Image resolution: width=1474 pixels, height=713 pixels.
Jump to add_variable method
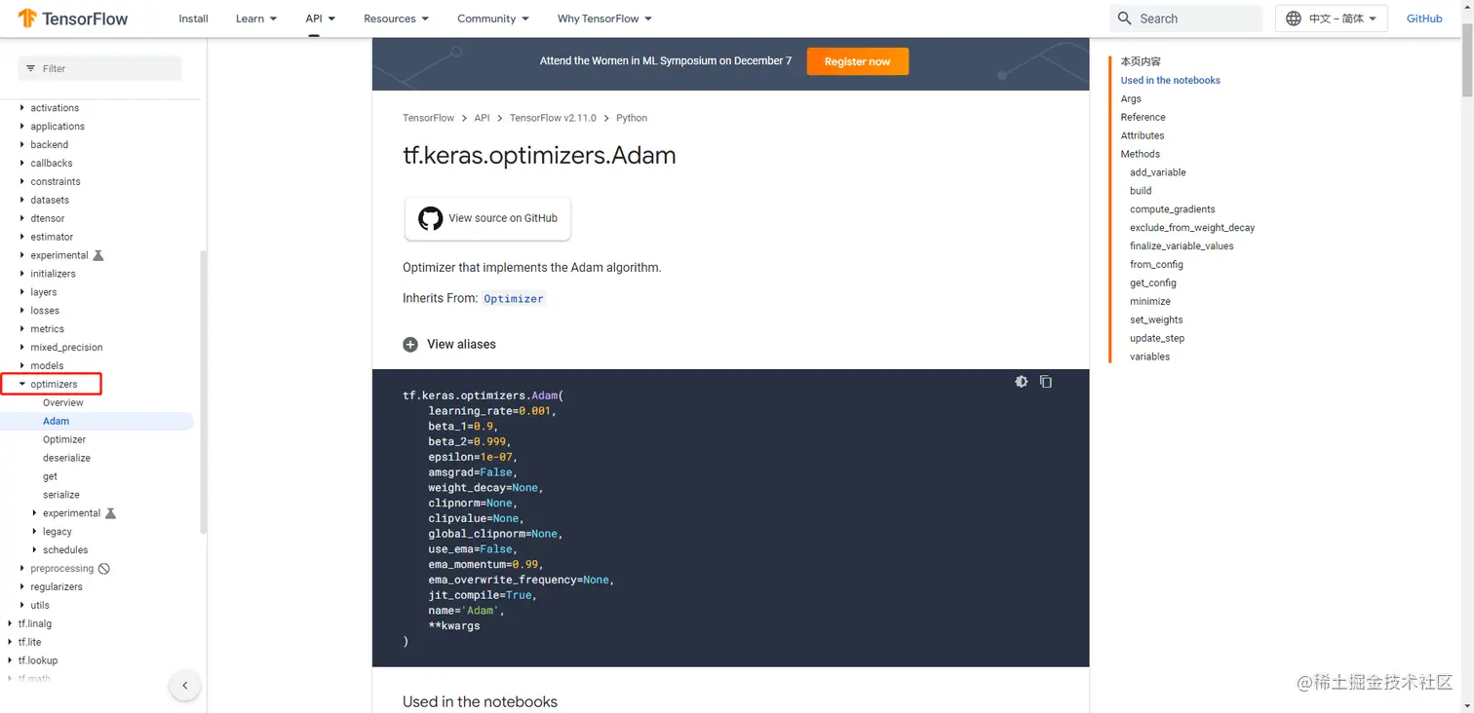[x=1158, y=173]
